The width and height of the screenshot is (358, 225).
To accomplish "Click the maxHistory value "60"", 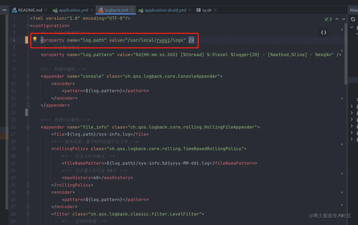I will [96, 178].
